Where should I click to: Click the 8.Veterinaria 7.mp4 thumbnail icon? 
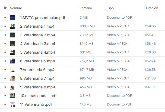click(12, 78)
